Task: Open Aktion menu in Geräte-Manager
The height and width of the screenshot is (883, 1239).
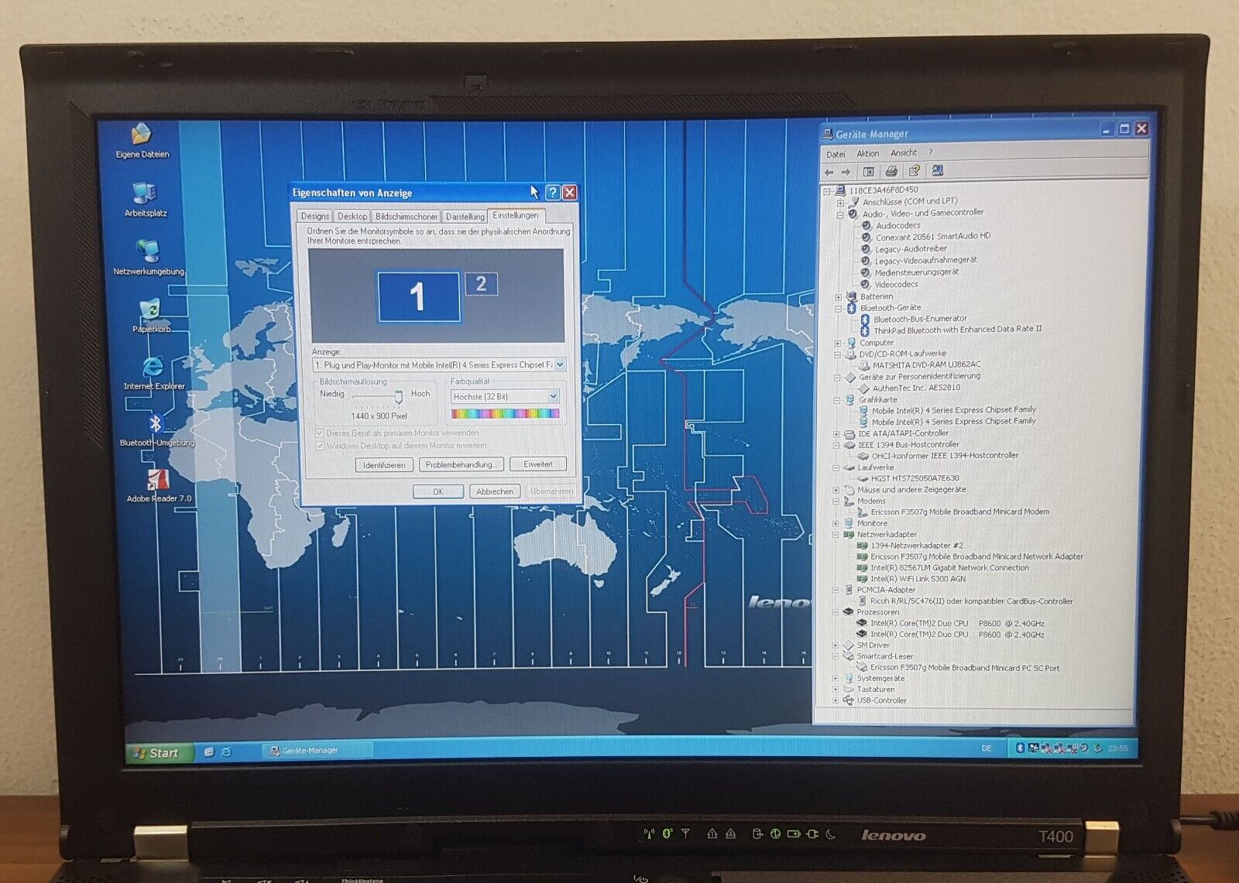Action: coord(867,153)
